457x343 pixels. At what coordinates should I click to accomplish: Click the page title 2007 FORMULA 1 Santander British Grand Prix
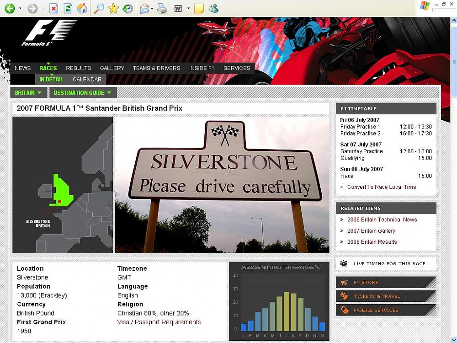(x=99, y=108)
